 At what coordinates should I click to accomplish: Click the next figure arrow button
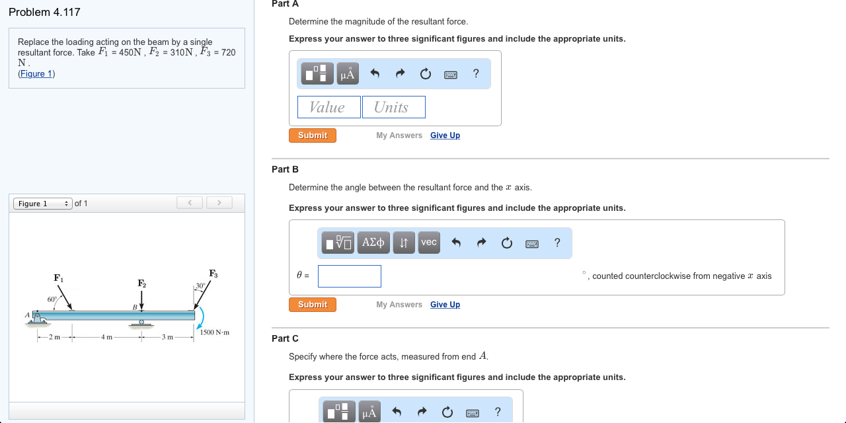[219, 203]
